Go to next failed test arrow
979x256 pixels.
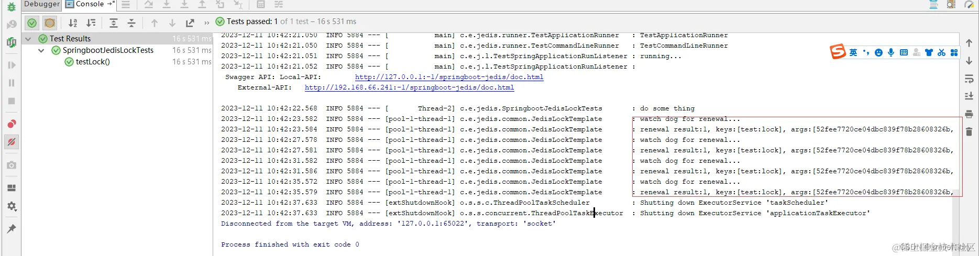[172, 23]
